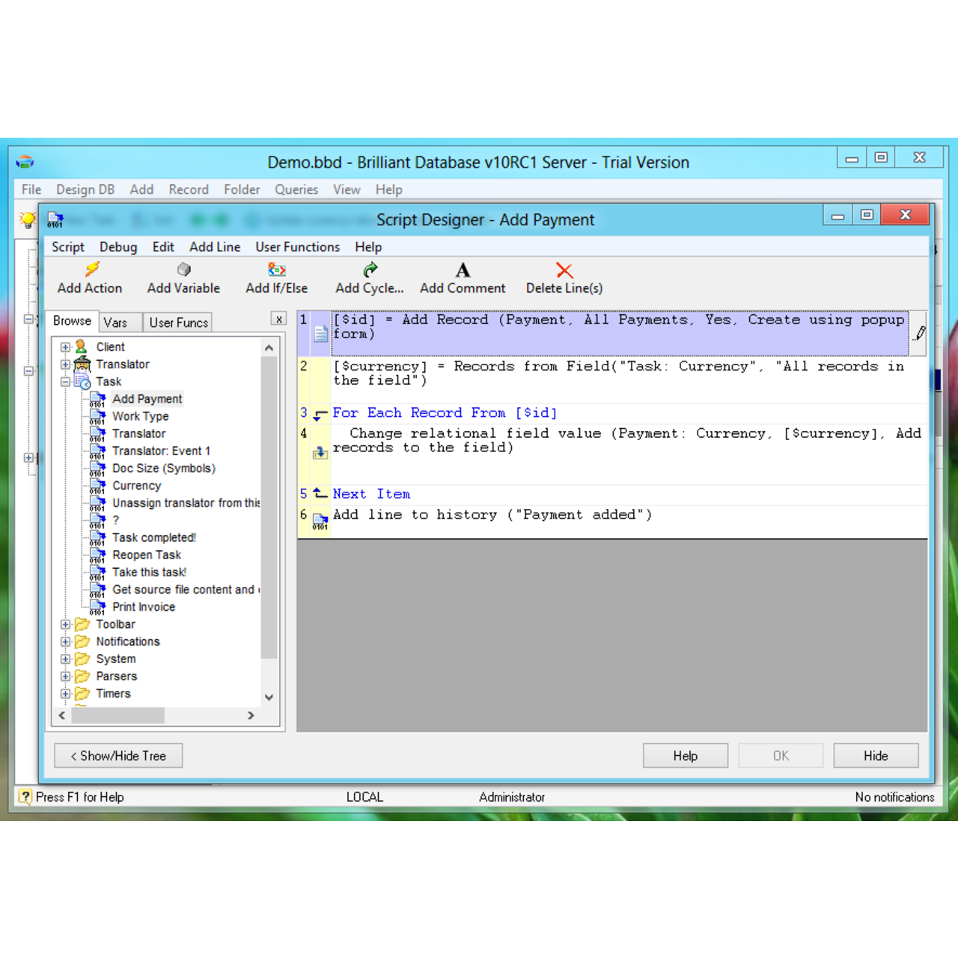958x958 pixels.
Task: Click the Hide button
Action: tap(876, 756)
